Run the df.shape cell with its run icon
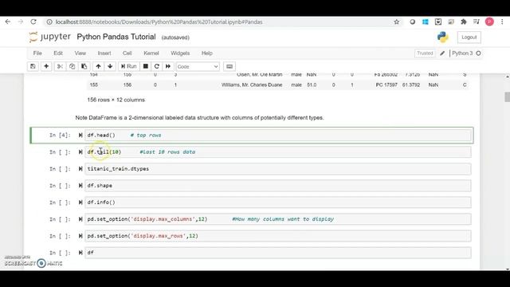 pyautogui.click(x=80, y=186)
